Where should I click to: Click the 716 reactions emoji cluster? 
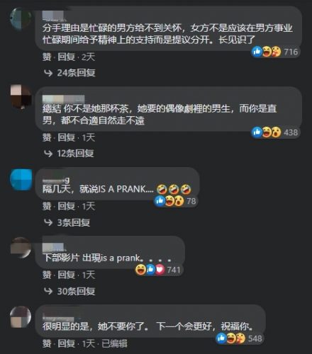point(267,52)
